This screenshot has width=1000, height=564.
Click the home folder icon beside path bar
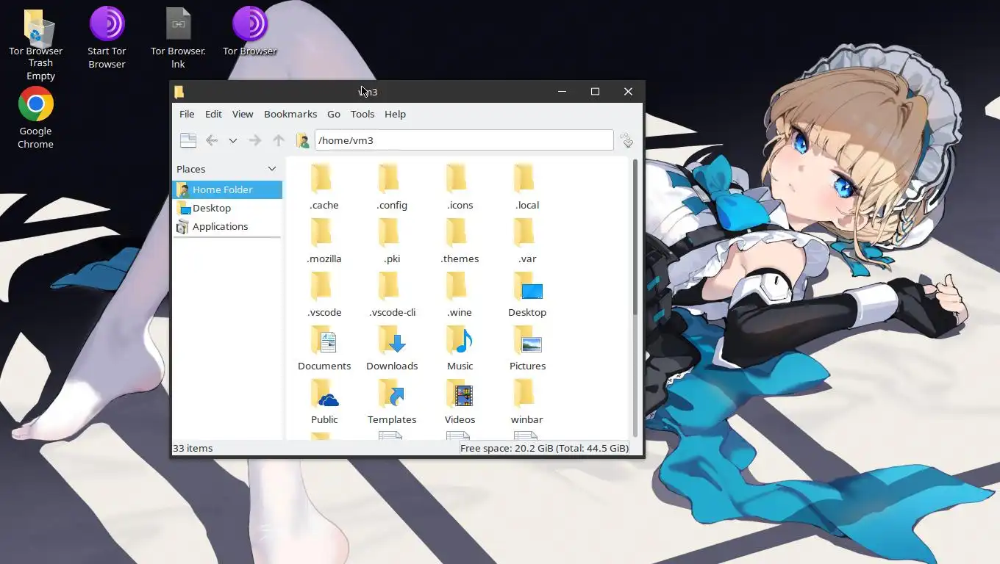(302, 140)
